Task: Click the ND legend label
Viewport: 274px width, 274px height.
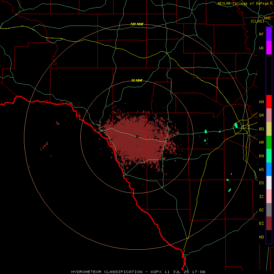Action: (x=261, y=237)
